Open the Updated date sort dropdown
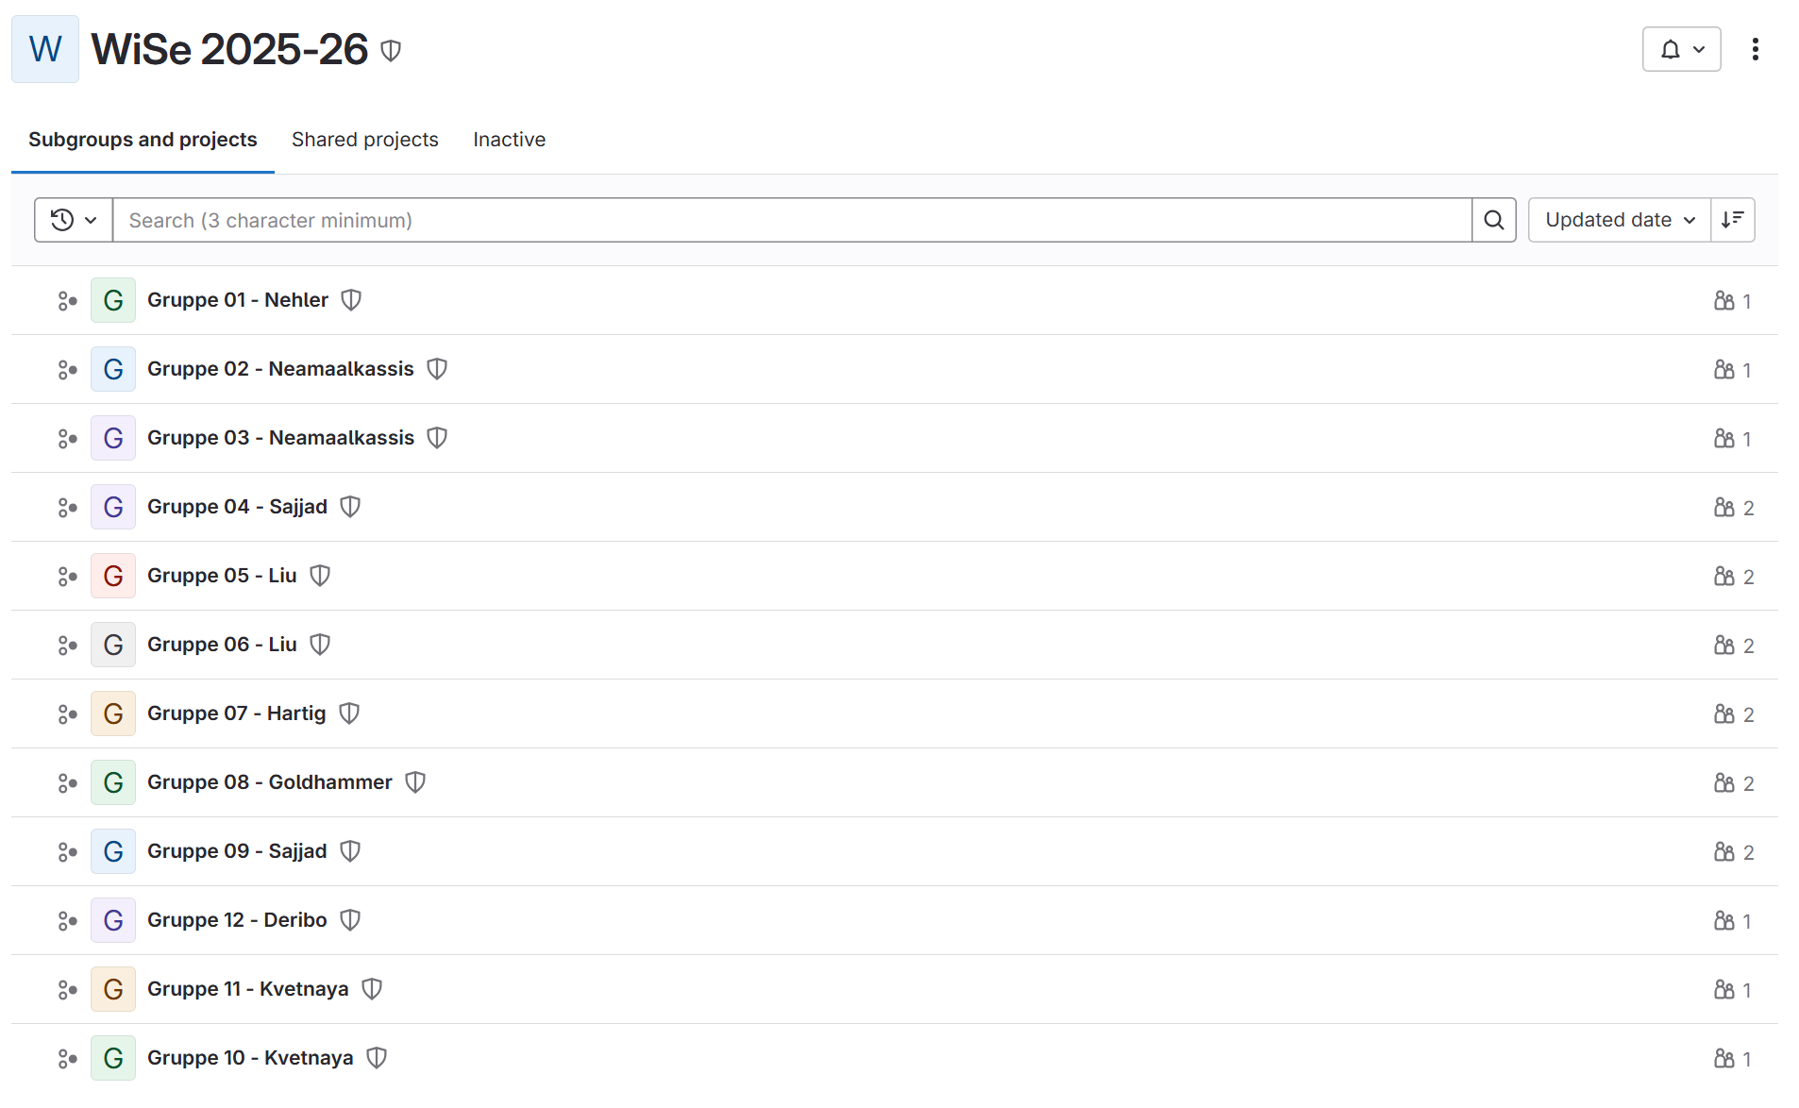The image size is (1799, 1108). click(1619, 220)
